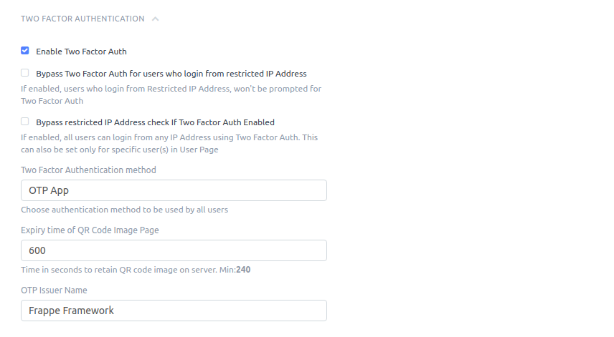Collapse section using the chevron-up icon

click(x=156, y=19)
